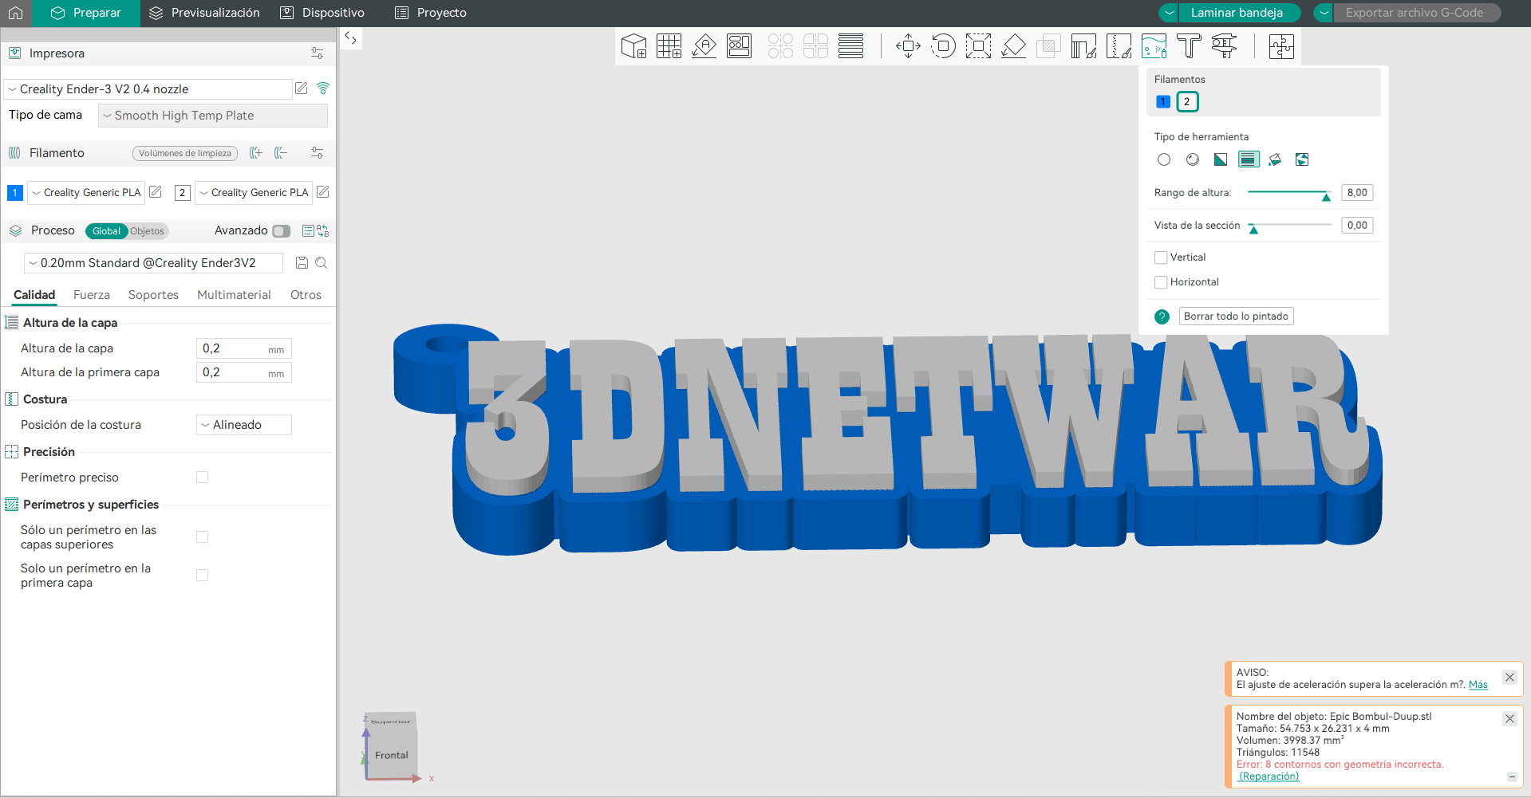The image size is (1531, 798).
Task: Open Impresora settings sliders icon
Action: point(317,53)
